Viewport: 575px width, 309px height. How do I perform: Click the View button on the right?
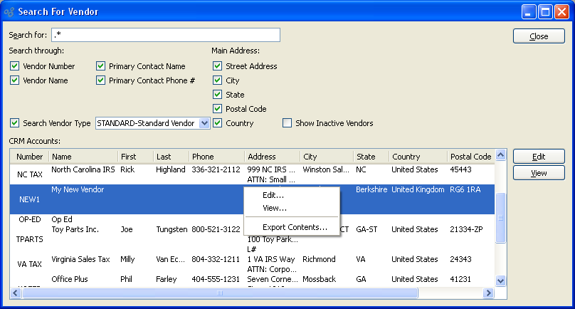click(539, 173)
